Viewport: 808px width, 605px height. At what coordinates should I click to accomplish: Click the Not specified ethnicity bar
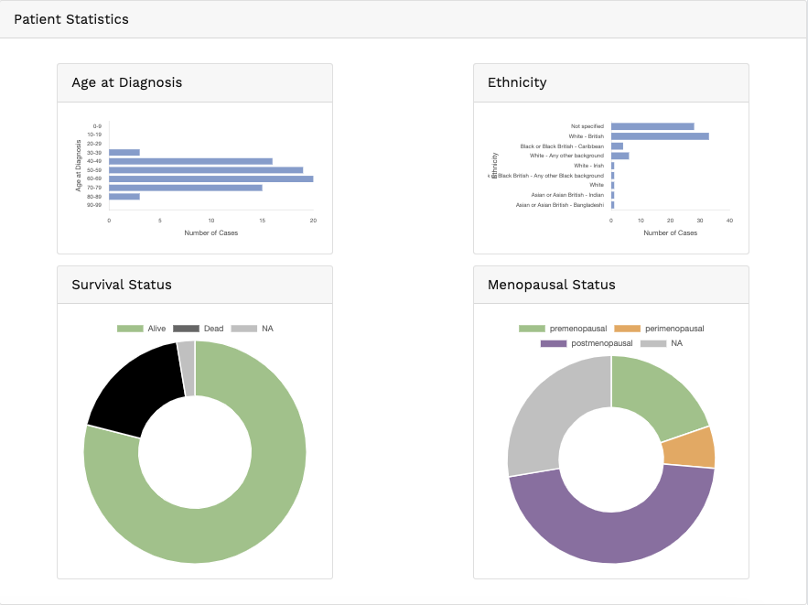(x=652, y=126)
